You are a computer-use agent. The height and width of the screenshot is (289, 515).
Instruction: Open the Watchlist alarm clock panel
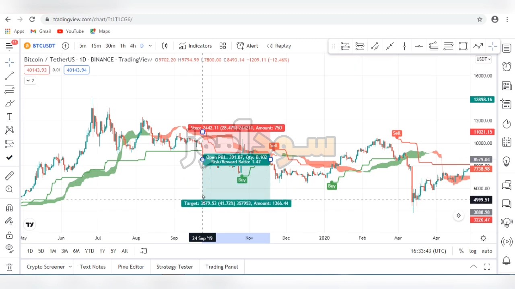507,66
